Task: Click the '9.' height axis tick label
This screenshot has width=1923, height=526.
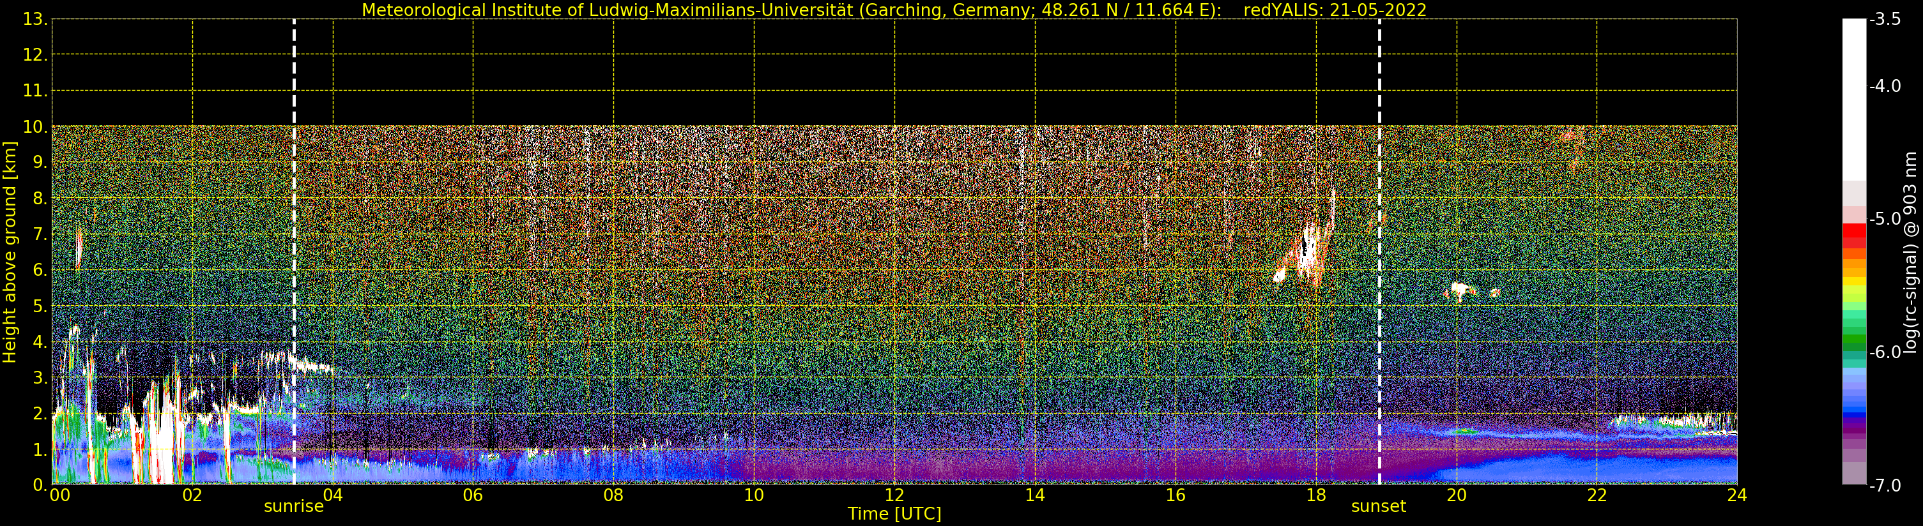Action: point(40,163)
